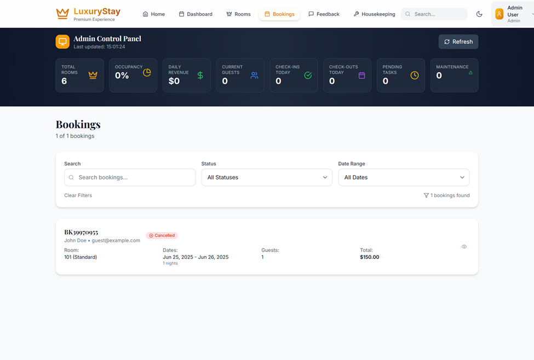Focus the Search bookings input field
The height and width of the screenshot is (360, 534).
click(130, 177)
